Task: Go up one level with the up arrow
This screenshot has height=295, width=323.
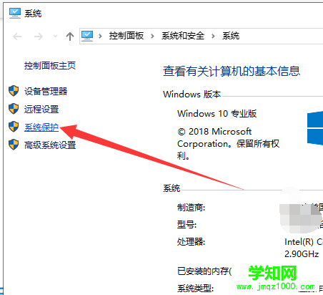Action: 70,37
